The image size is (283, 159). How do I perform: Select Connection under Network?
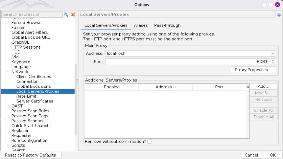(27, 81)
